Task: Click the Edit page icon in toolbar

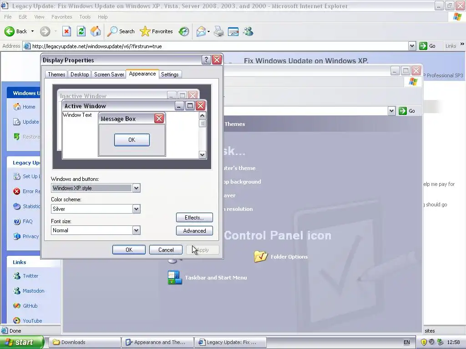Action: [x=233, y=31]
